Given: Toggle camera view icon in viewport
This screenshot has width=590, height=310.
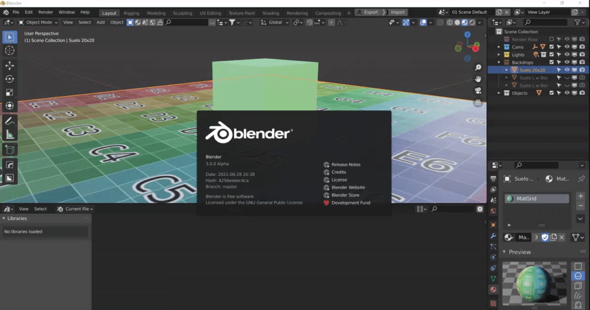Looking at the screenshot, I should 478,91.
